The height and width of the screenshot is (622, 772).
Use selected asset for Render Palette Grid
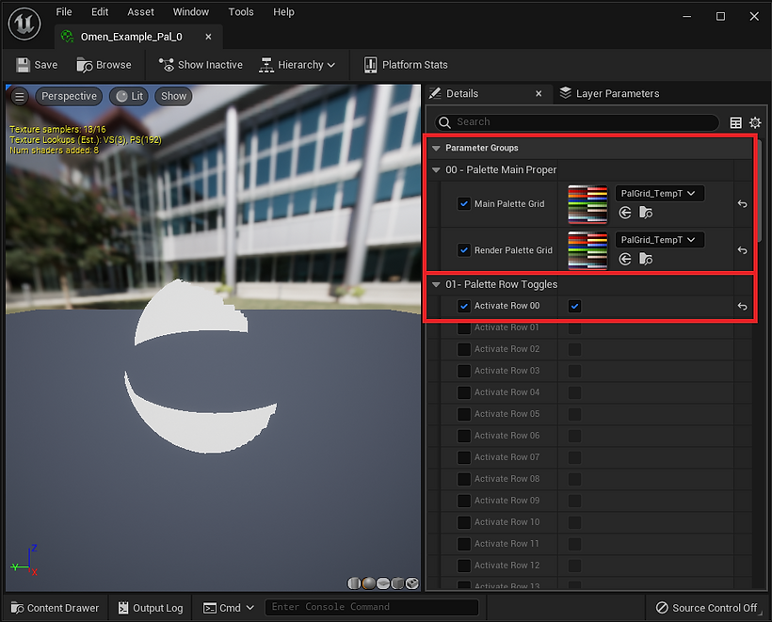(625, 259)
